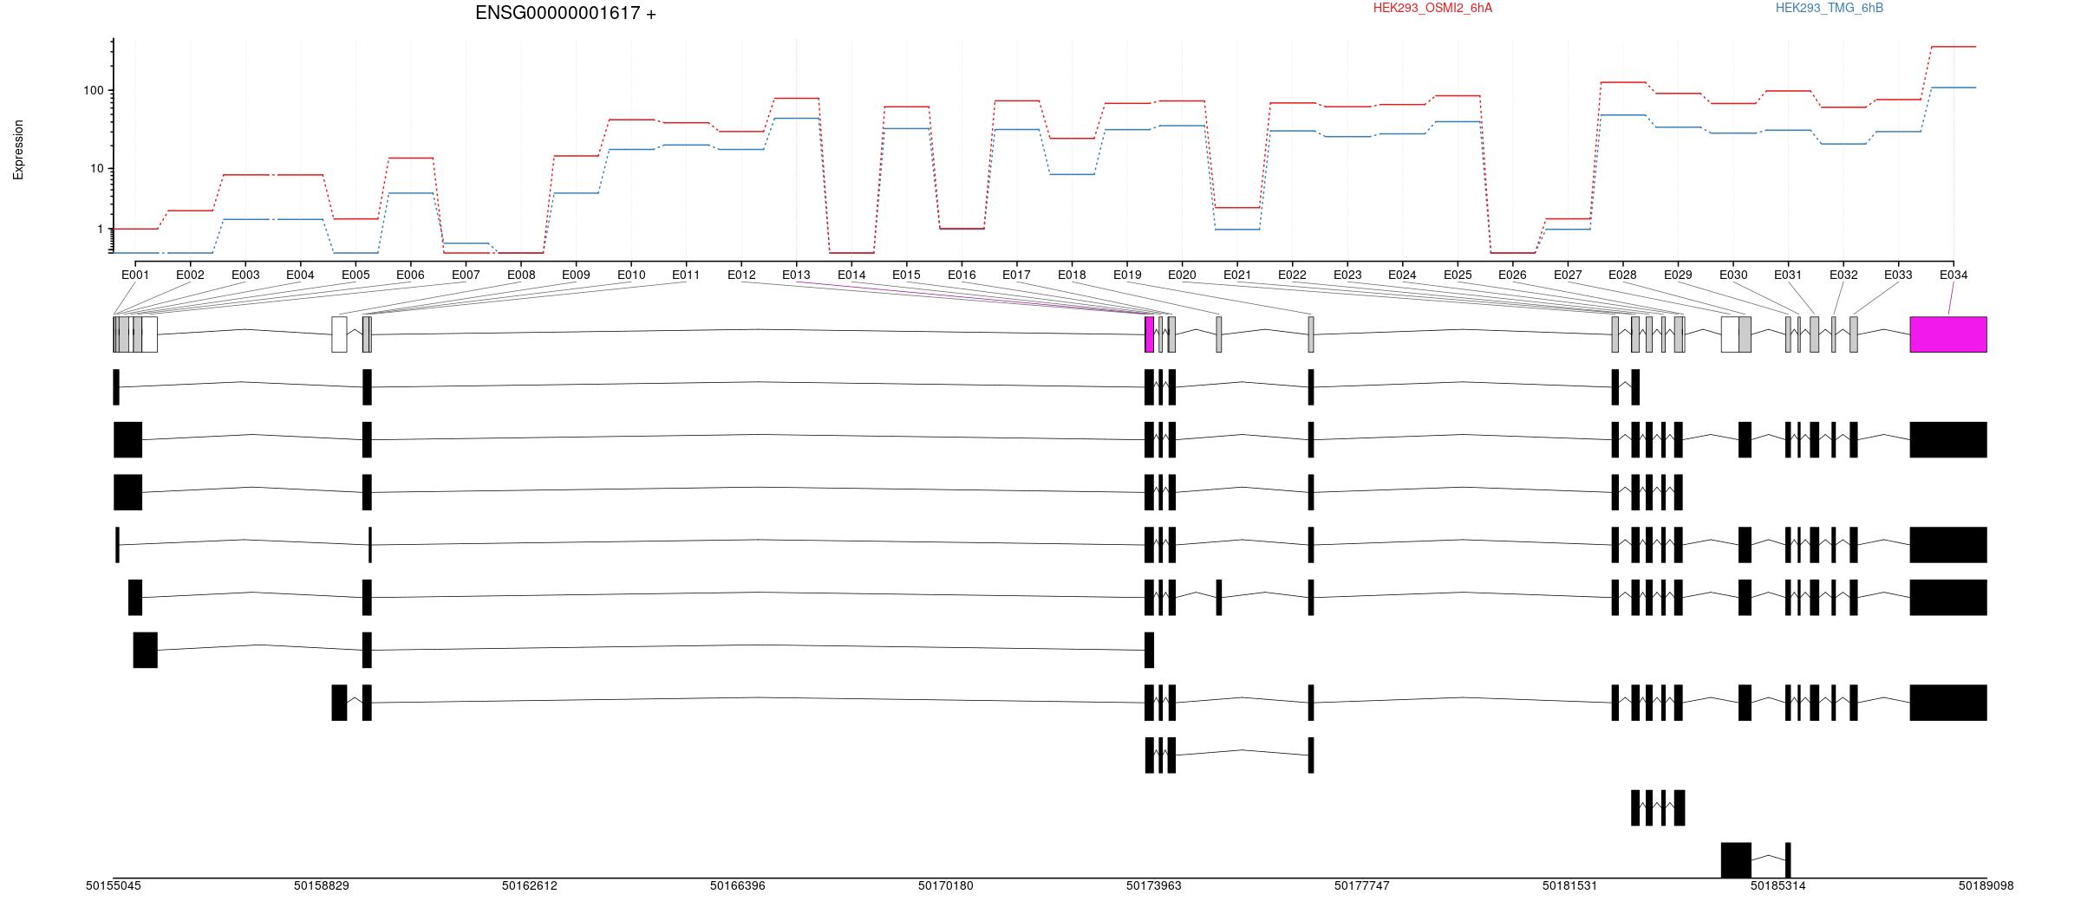The height and width of the screenshot is (901, 2081).
Task: Click exon label E003
Action: click(245, 275)
